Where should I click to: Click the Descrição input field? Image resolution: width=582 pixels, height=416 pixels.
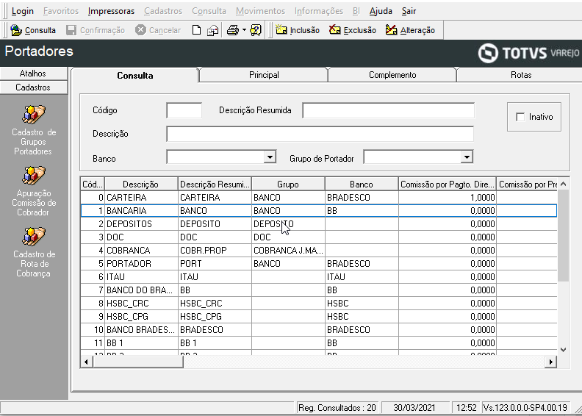click(x=320, y=134)
